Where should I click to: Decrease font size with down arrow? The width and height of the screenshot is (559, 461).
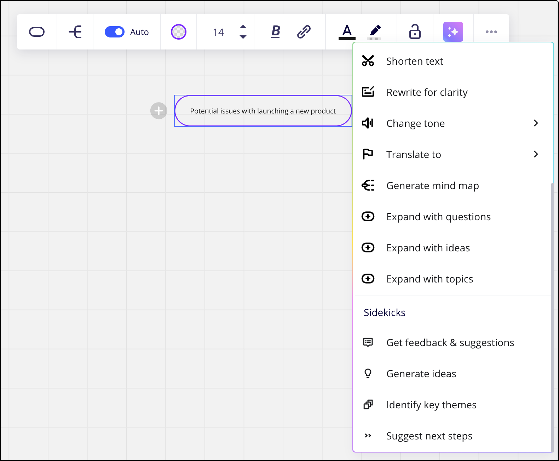tap(243, 37)
